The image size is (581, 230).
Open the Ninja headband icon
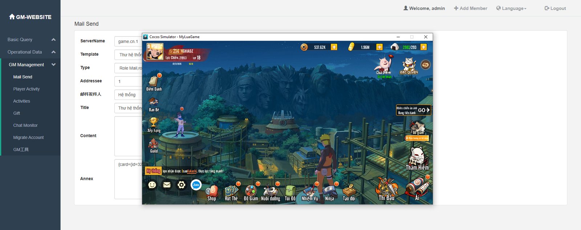[329, 192]
